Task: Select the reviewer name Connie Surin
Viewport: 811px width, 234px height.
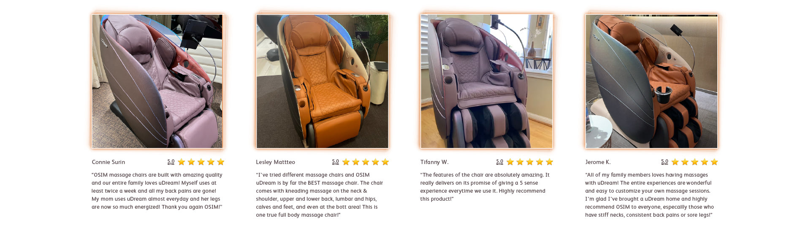Action: [108, 162]
